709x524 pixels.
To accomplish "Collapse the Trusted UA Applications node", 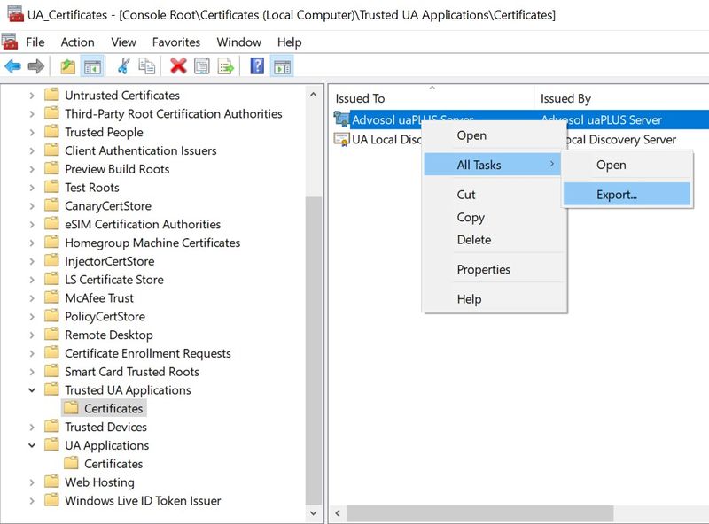I will pos(33,390).
